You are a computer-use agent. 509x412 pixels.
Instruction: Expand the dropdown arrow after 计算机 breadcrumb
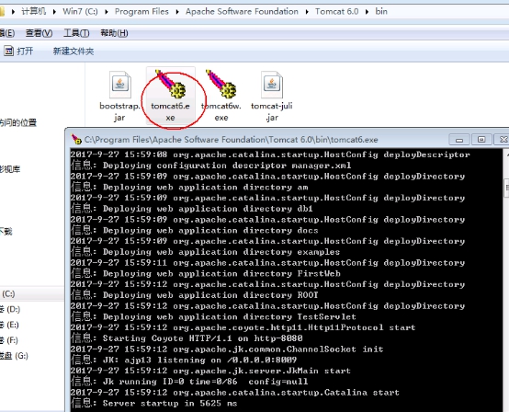coord(54,12)
